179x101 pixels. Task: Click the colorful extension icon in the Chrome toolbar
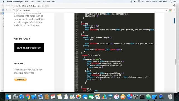tap(171, 10)
